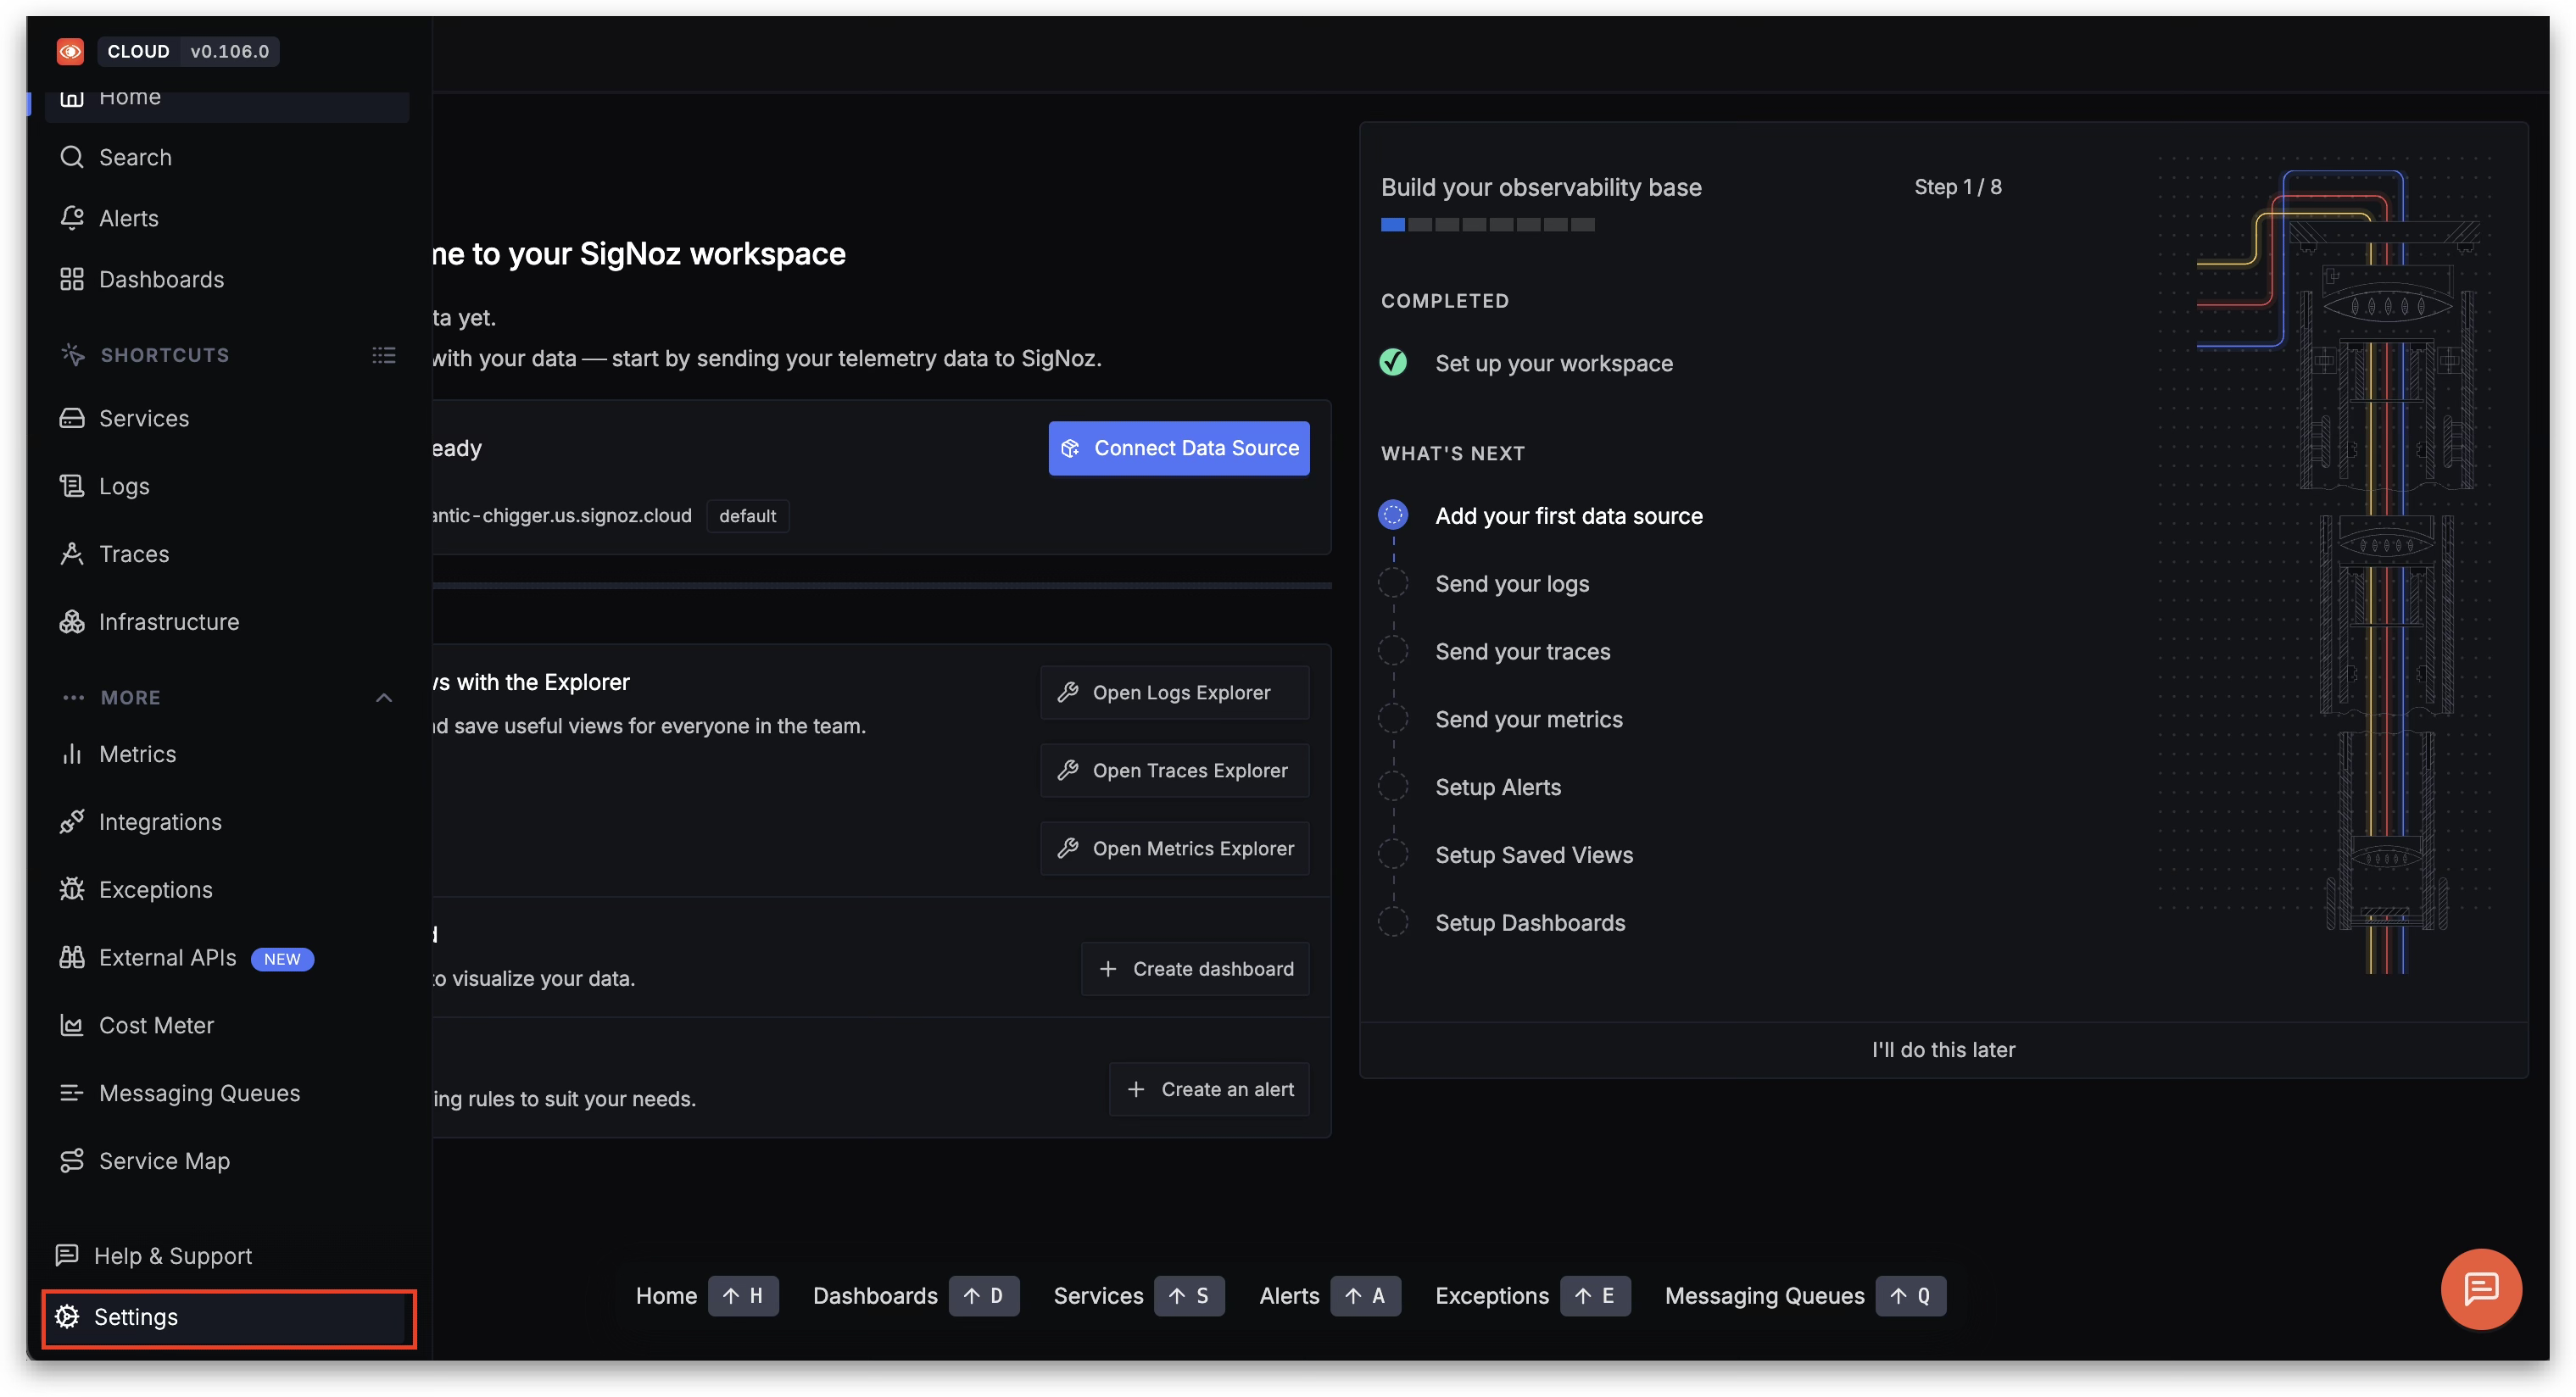Click the Integrations plug icon
2576x1397 pixels.
pos(71,822)
